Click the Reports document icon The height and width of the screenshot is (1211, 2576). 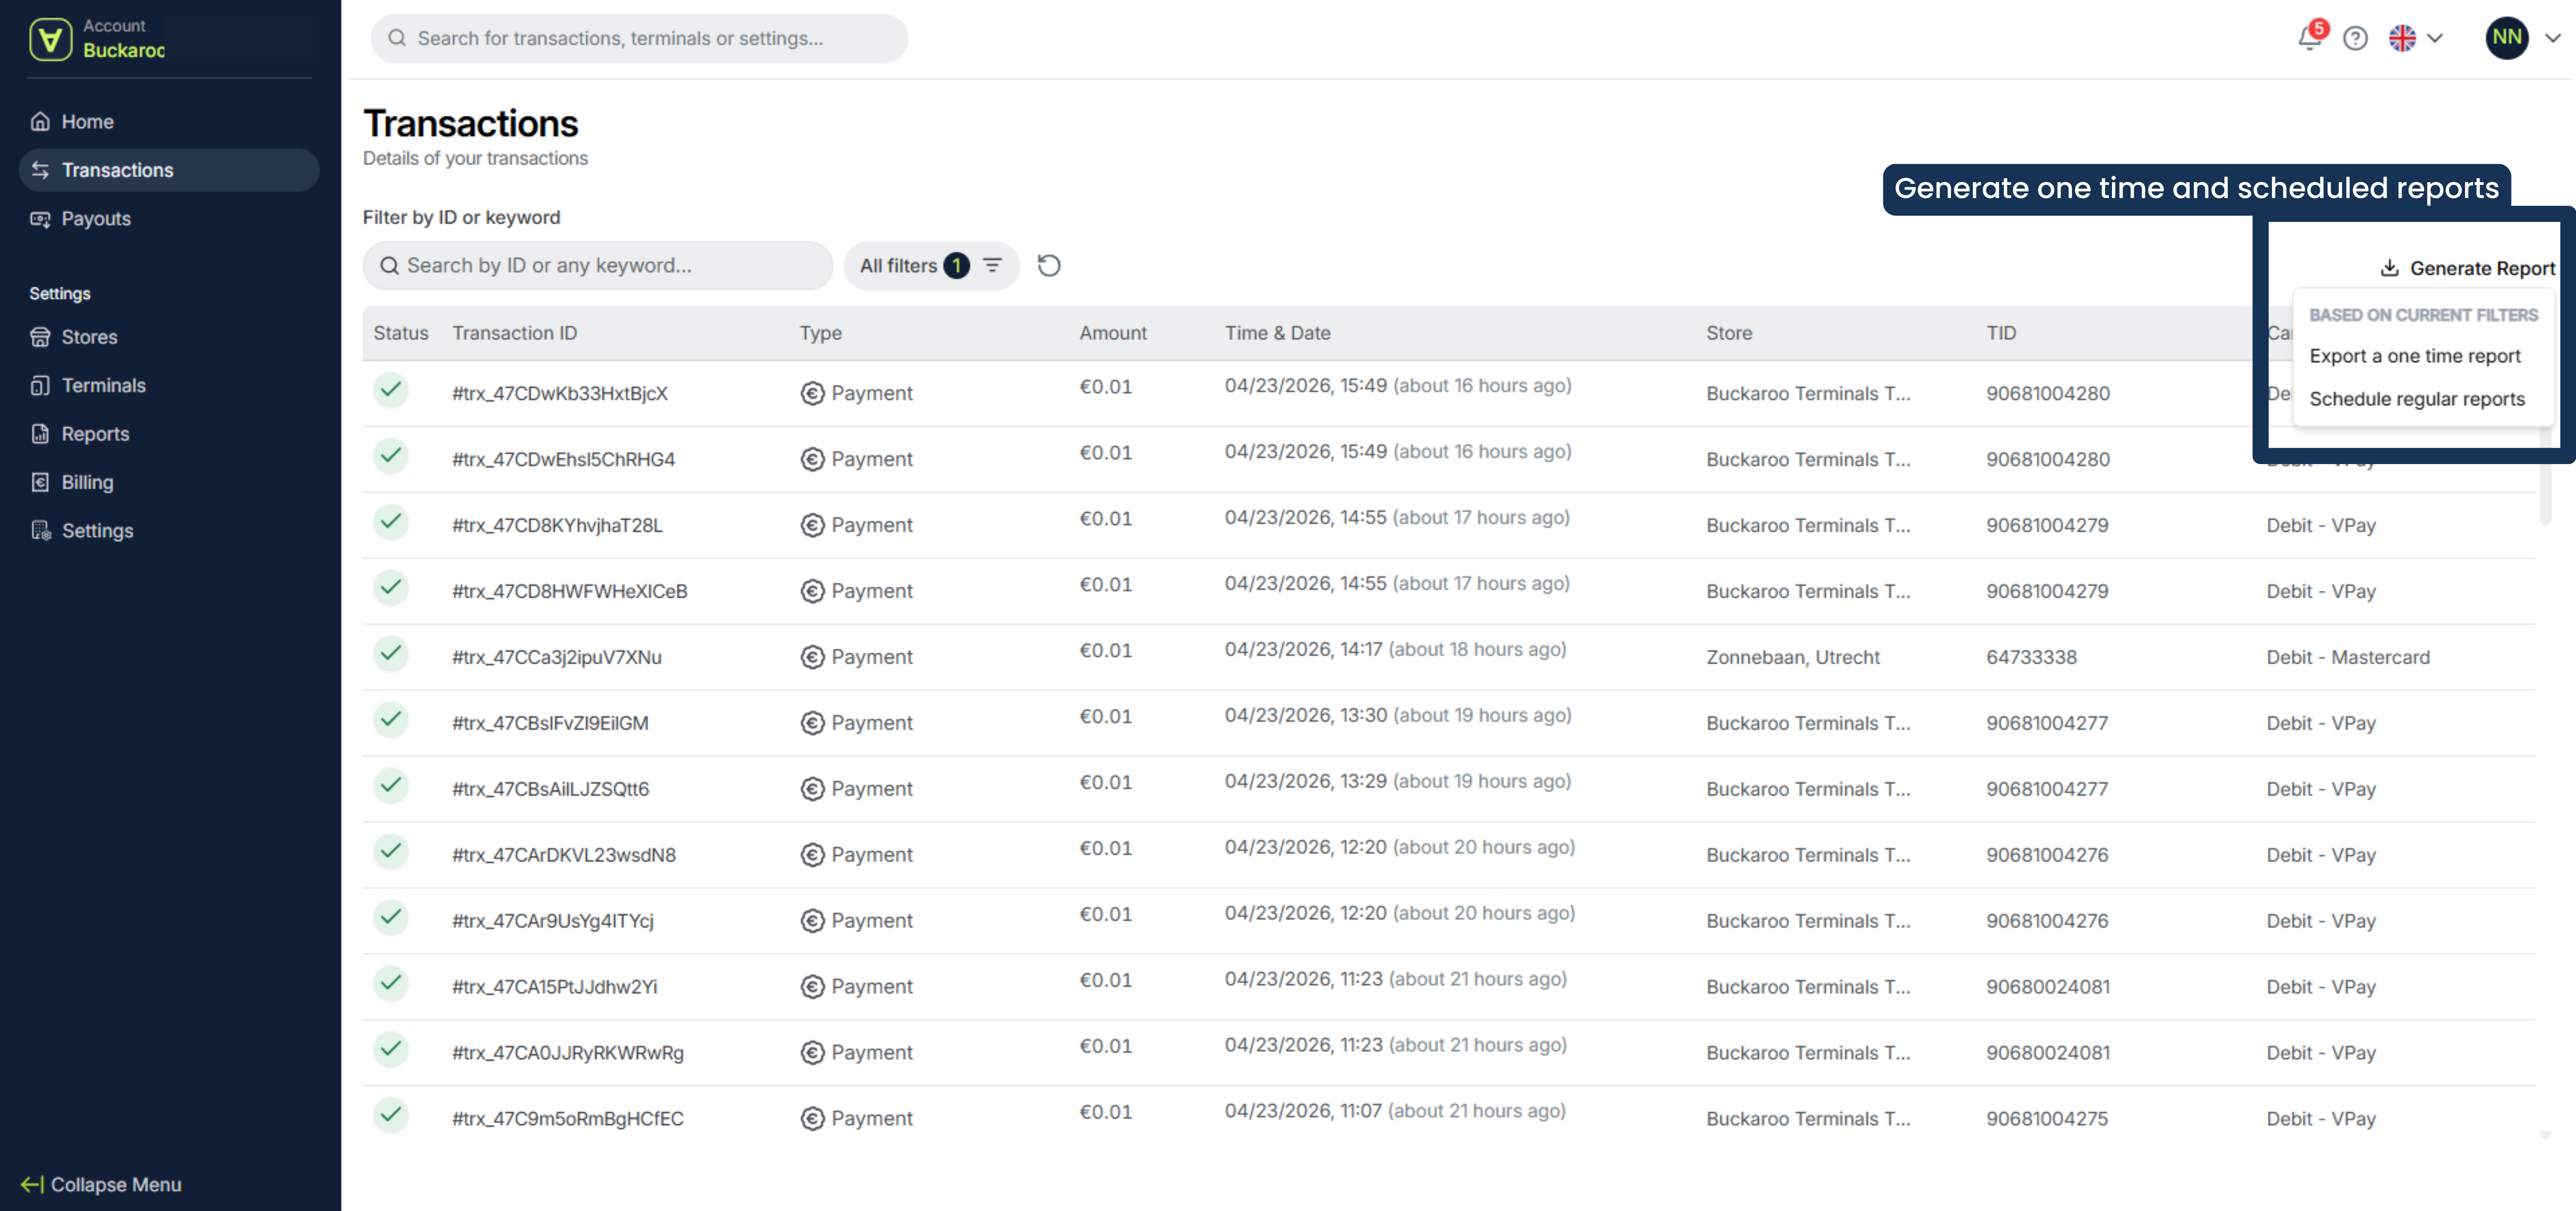[40, 434]
